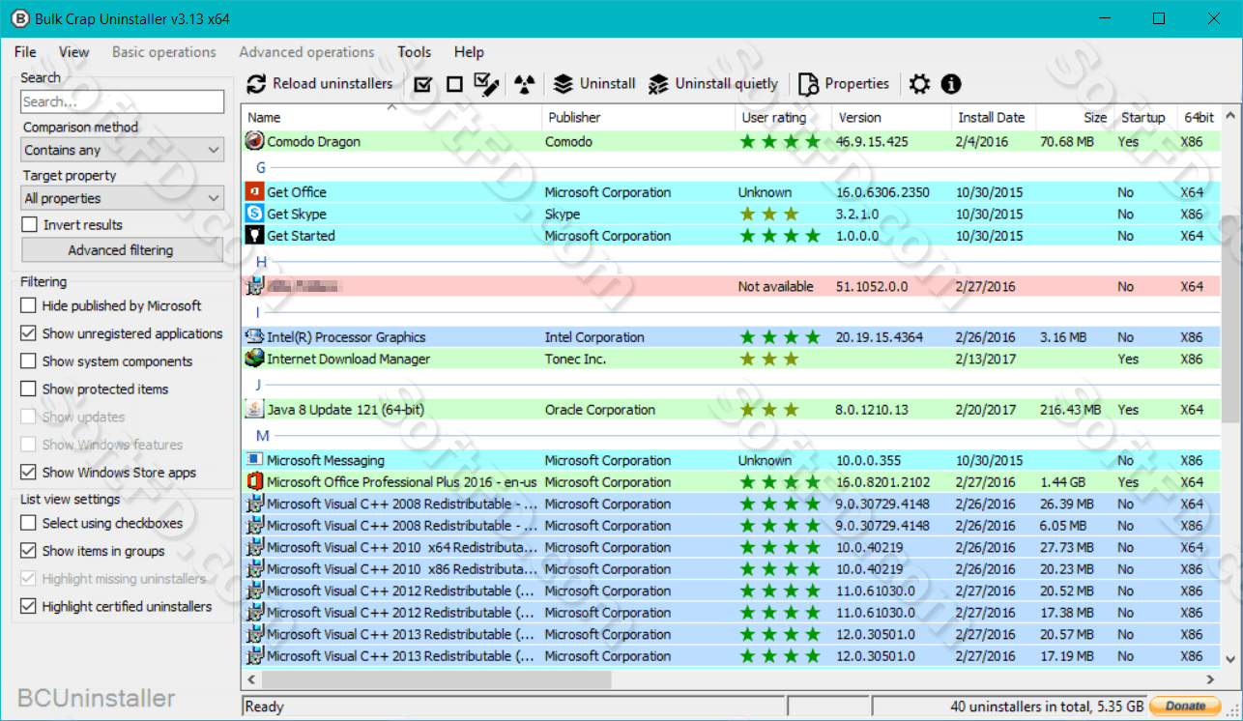Enable Invert results checkbox
The width and height of the screenshot is (1243, 721).
pyautogui.click(x=30, y=224)
